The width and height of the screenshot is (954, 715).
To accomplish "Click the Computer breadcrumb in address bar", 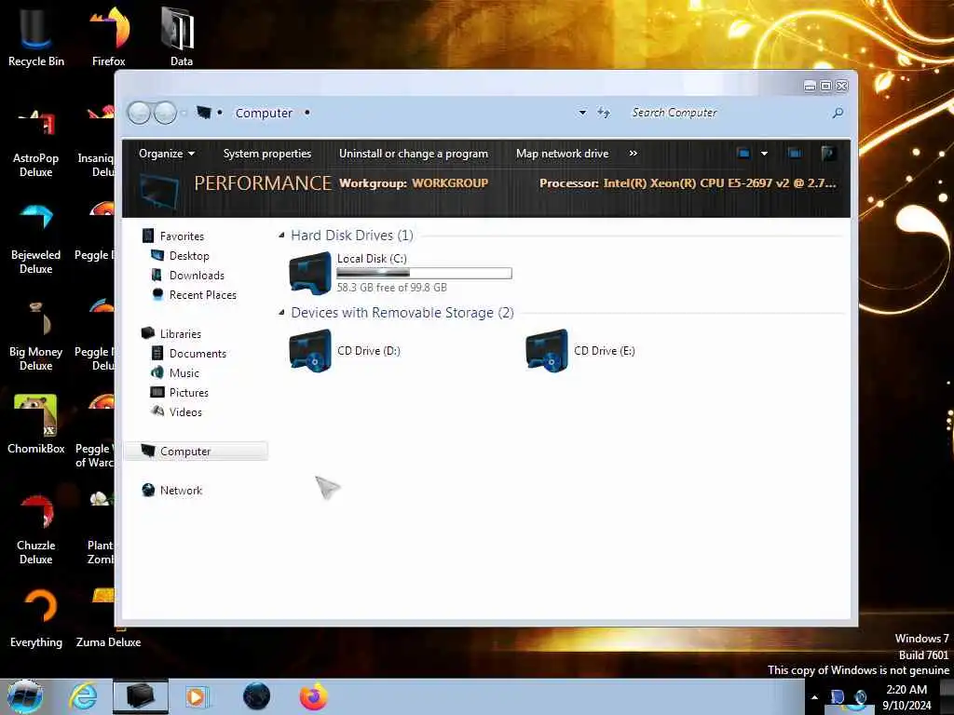I will [x=264, y=113].
